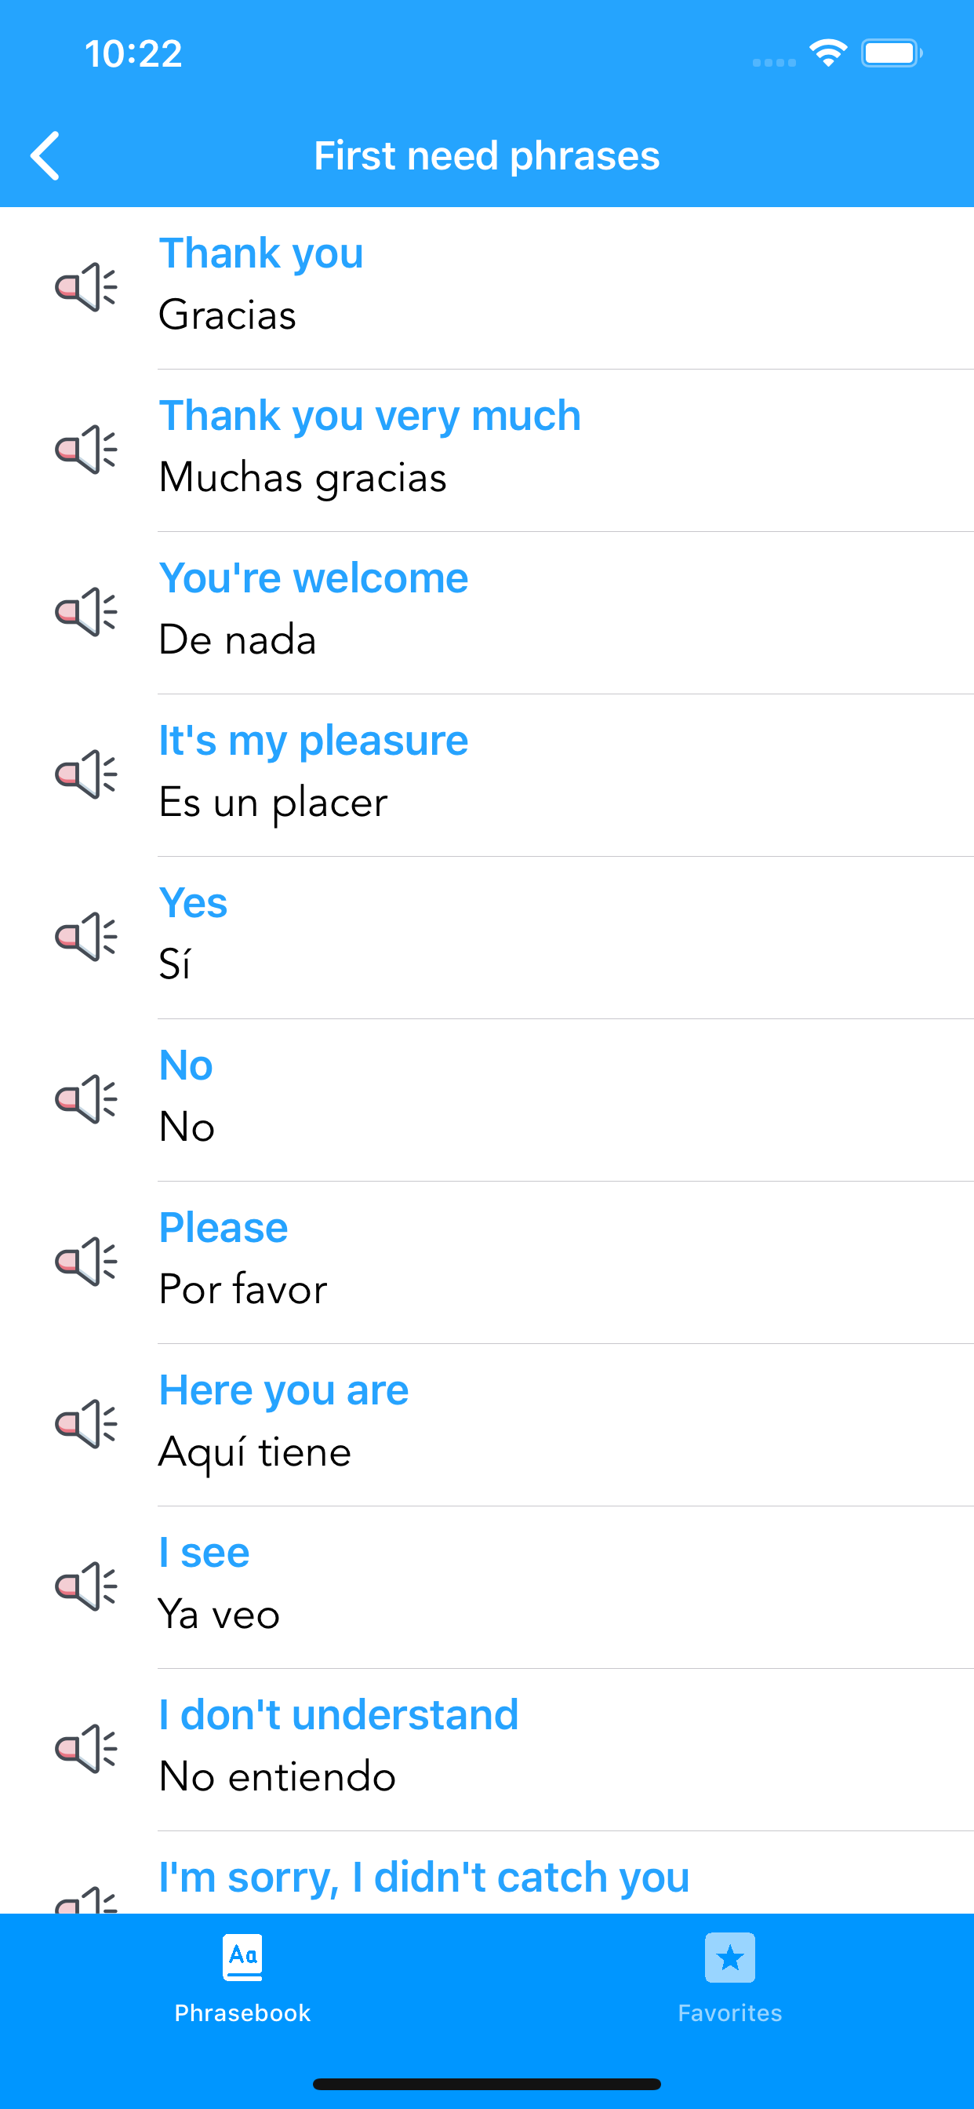Tap the "Aquí tiene" translation
Image resolution: width=974 pixels, height=2109 pixels.
[255, 1452]
